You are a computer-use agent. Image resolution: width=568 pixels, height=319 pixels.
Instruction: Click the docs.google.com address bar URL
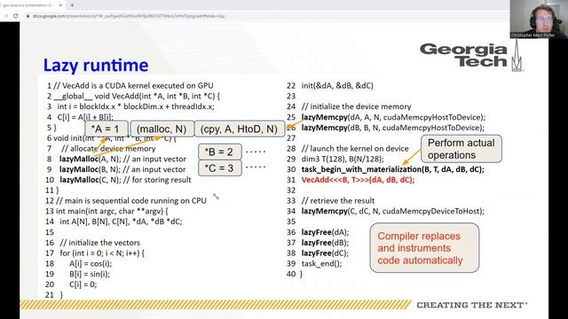pos(129,16)
